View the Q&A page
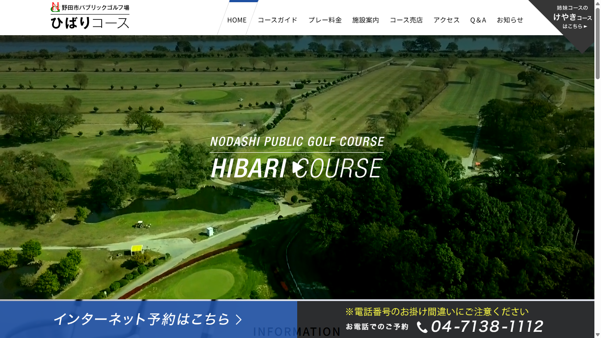 point(478,20)
